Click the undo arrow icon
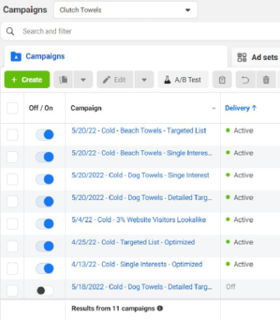Viewport: 280px width, 320px height. [x=245, y=79]
